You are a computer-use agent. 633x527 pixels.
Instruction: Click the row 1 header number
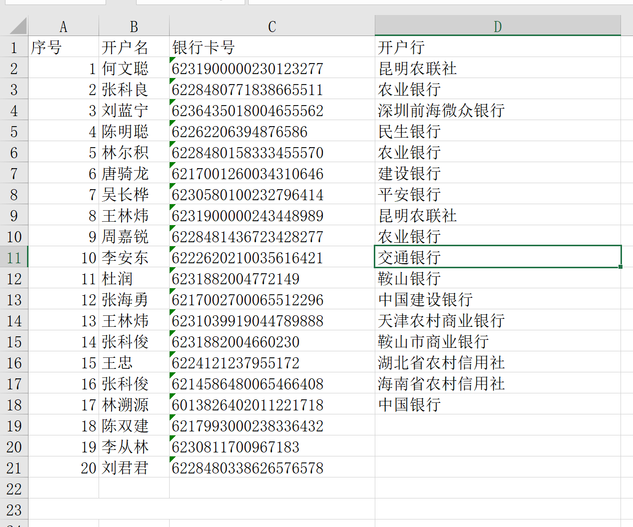14,48
